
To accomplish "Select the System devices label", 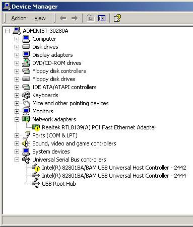I will tap(51, 152).
